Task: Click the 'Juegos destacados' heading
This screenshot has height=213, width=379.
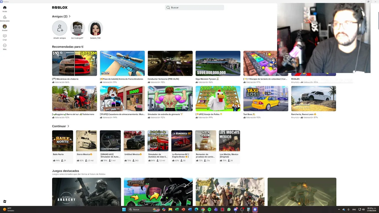Action: point(65,171)
